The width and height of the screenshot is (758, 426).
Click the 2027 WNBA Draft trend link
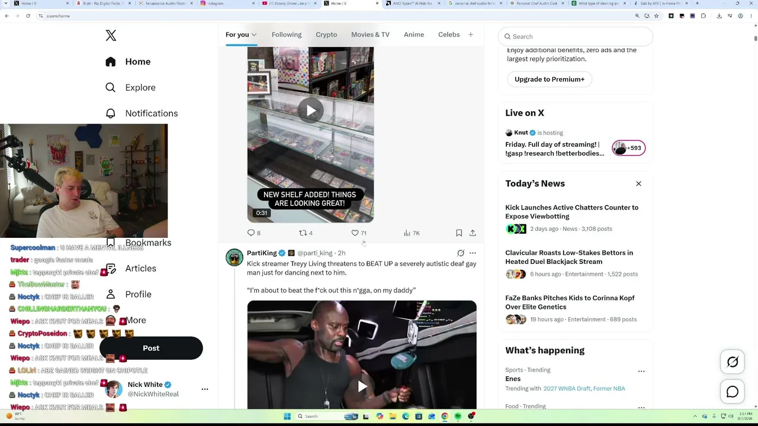(567, 389)
